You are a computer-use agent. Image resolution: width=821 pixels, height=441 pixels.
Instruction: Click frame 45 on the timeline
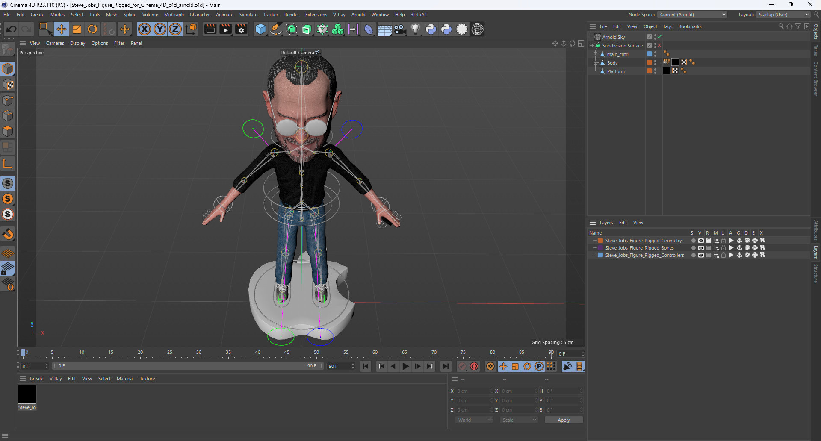[287, 353]
